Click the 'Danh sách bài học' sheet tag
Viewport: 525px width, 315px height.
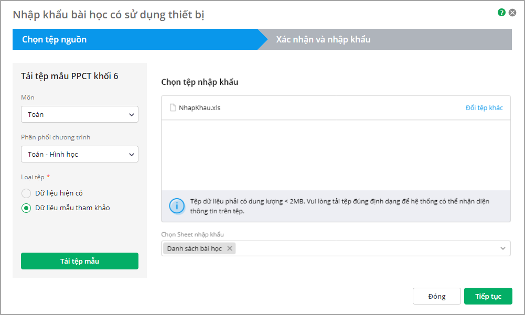(195, 248)
